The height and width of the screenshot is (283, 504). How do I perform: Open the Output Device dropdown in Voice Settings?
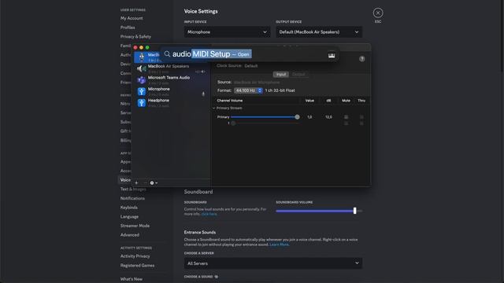318,32
